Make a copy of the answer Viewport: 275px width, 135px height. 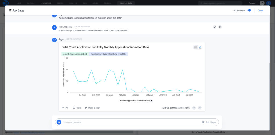tap(92, 108)
